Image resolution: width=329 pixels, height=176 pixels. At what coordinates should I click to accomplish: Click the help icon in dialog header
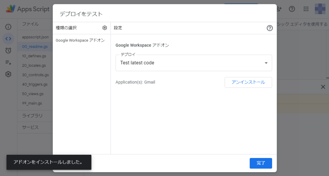pyautogui.click(x=270, y=28)
